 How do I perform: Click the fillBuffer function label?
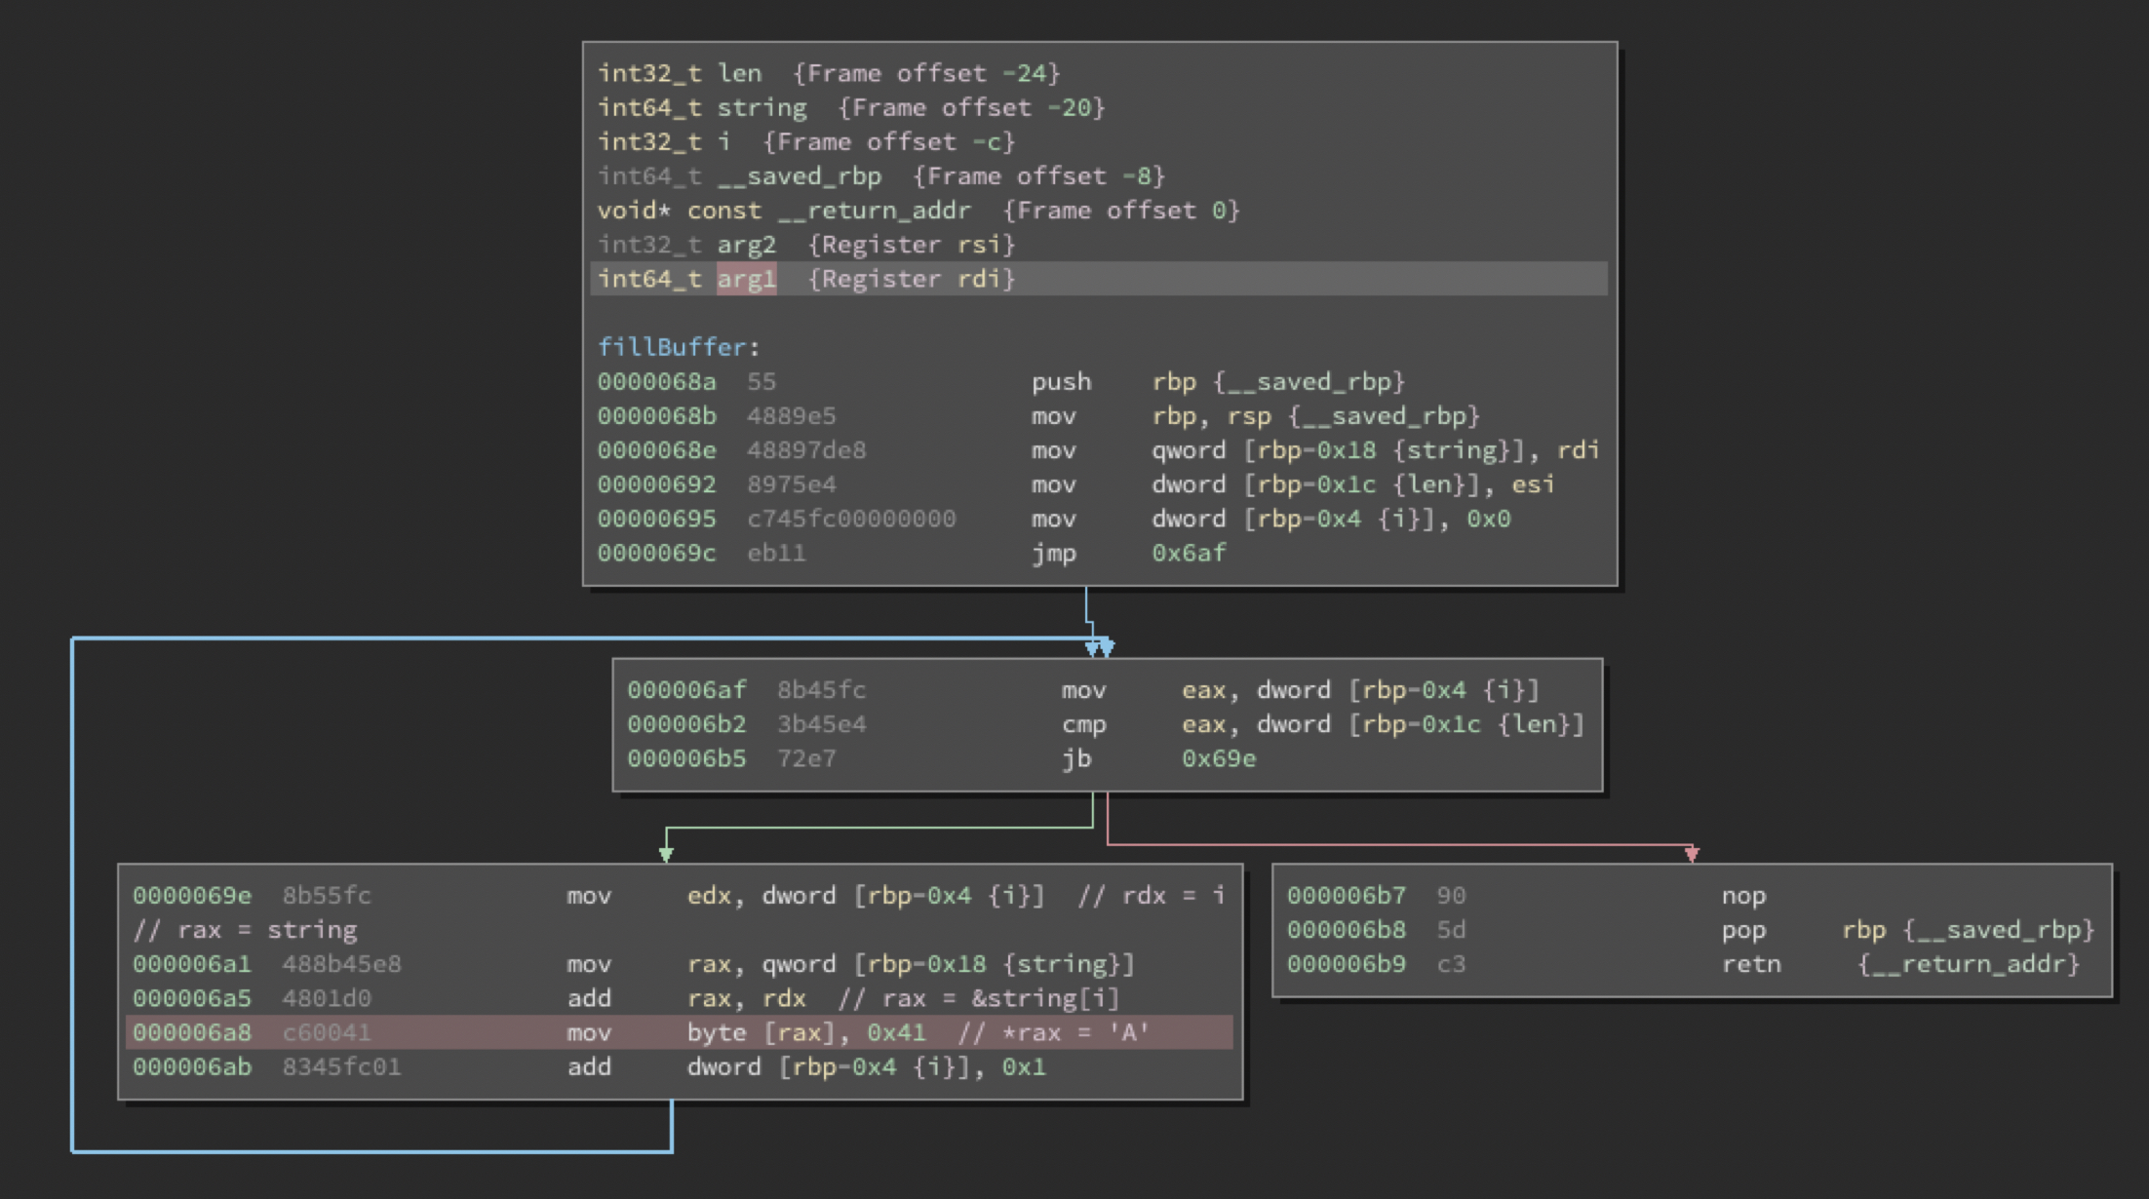click(x=671, y=347)
